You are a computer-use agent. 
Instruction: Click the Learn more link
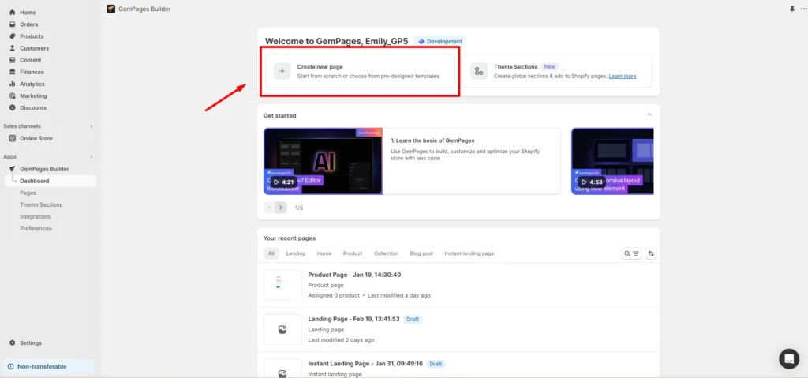click(622, 76)
